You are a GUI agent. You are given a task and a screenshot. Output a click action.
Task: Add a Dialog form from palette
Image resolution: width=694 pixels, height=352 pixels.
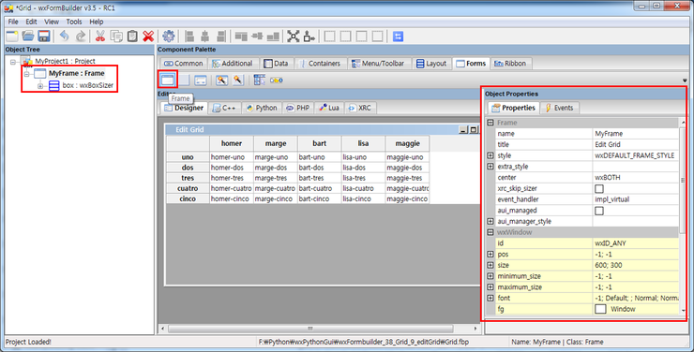tap(201, 80)
